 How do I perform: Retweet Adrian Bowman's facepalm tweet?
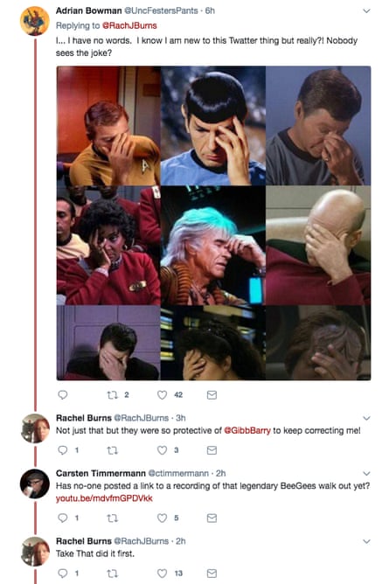[112, 395]
